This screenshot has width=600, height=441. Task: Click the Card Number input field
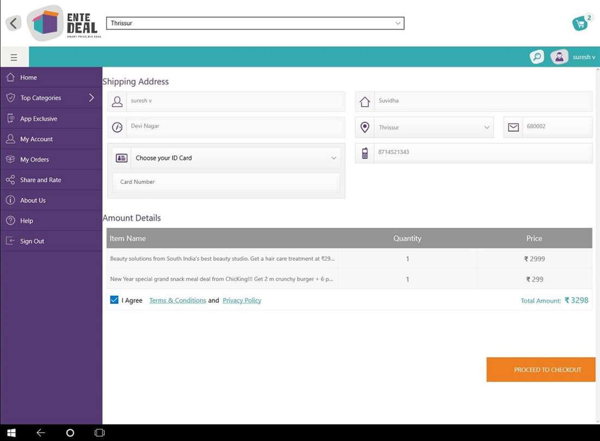point(226,182)
